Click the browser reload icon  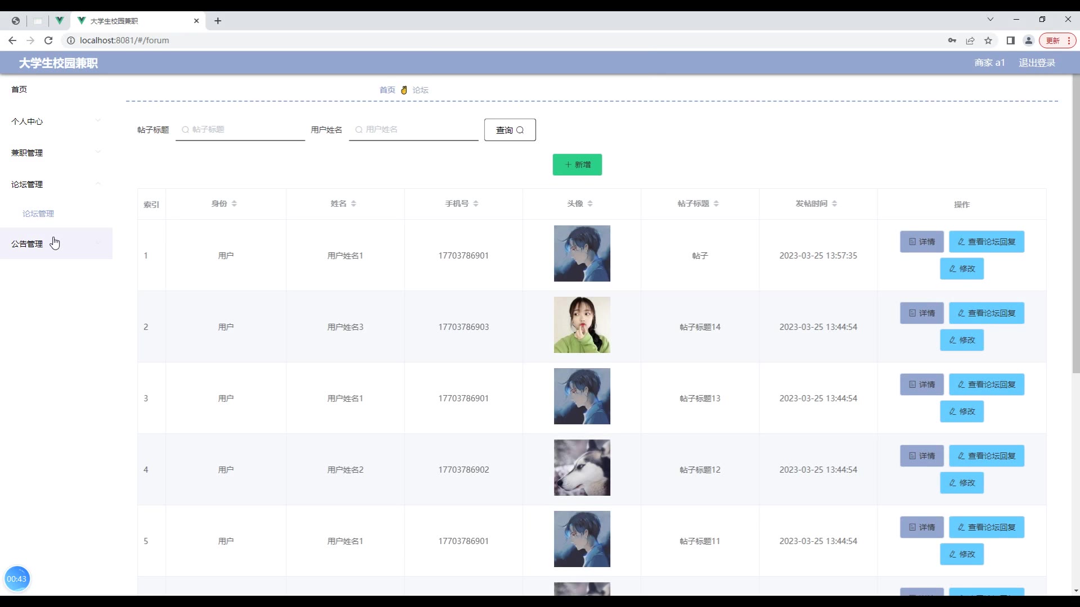[x=48, y=40]
